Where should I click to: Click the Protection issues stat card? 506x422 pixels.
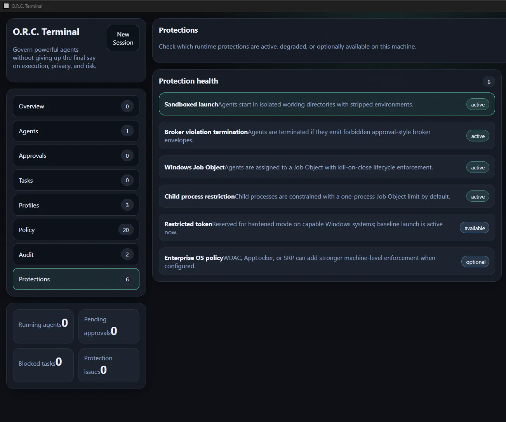pyautogui.click(x=109, y=365)
